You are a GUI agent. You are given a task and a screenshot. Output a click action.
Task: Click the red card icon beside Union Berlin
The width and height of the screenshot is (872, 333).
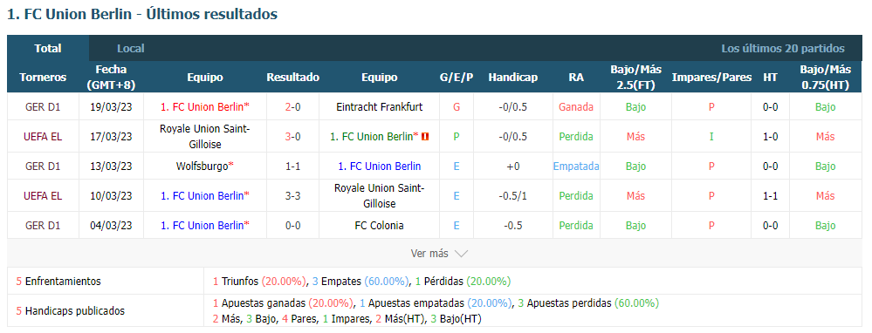pyautogui.click(x=424, y=137)
